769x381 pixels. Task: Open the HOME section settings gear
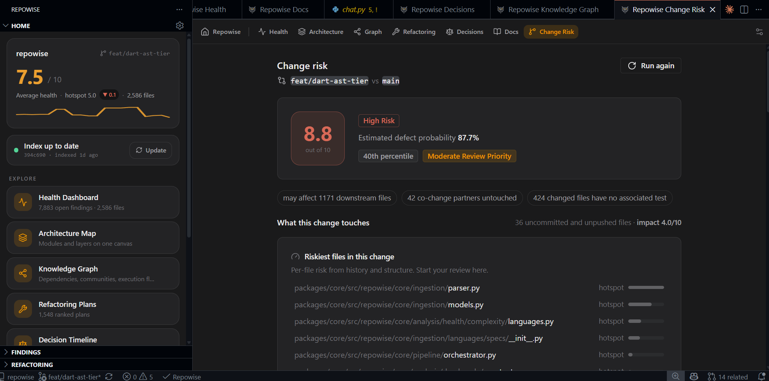pos(180,25)
